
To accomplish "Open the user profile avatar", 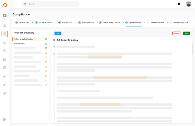I will pyautogui.click(x=188, y=4).
